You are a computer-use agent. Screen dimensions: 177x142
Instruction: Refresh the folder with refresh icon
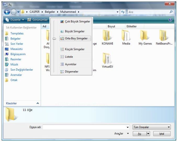[x=123, y=12]
